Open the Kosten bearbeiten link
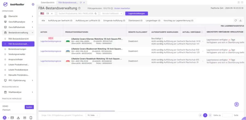246x120 pixels. pyautogui.click(x=122, y=8)
